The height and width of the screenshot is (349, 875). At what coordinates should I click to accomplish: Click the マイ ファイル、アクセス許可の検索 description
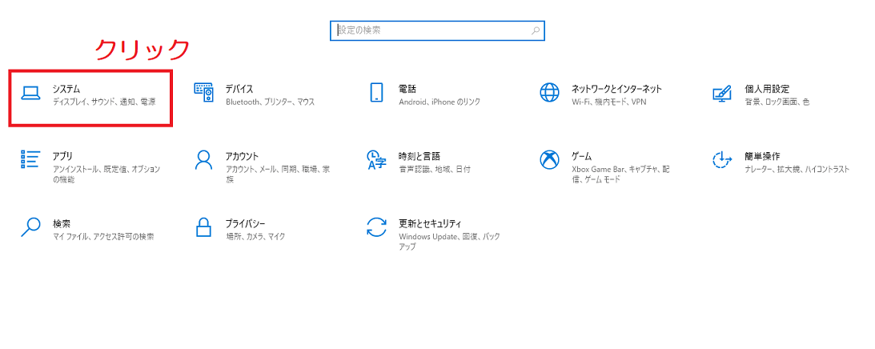click(x=103, y=236)
